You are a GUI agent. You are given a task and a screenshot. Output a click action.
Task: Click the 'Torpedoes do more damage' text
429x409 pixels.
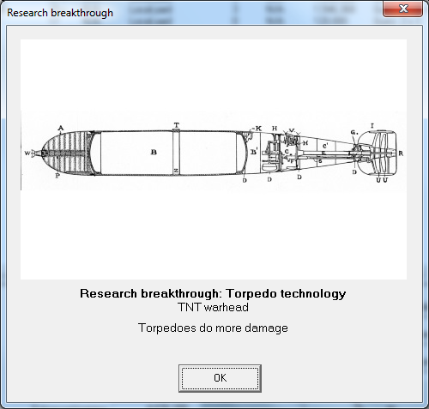click(x=213, y=328)
